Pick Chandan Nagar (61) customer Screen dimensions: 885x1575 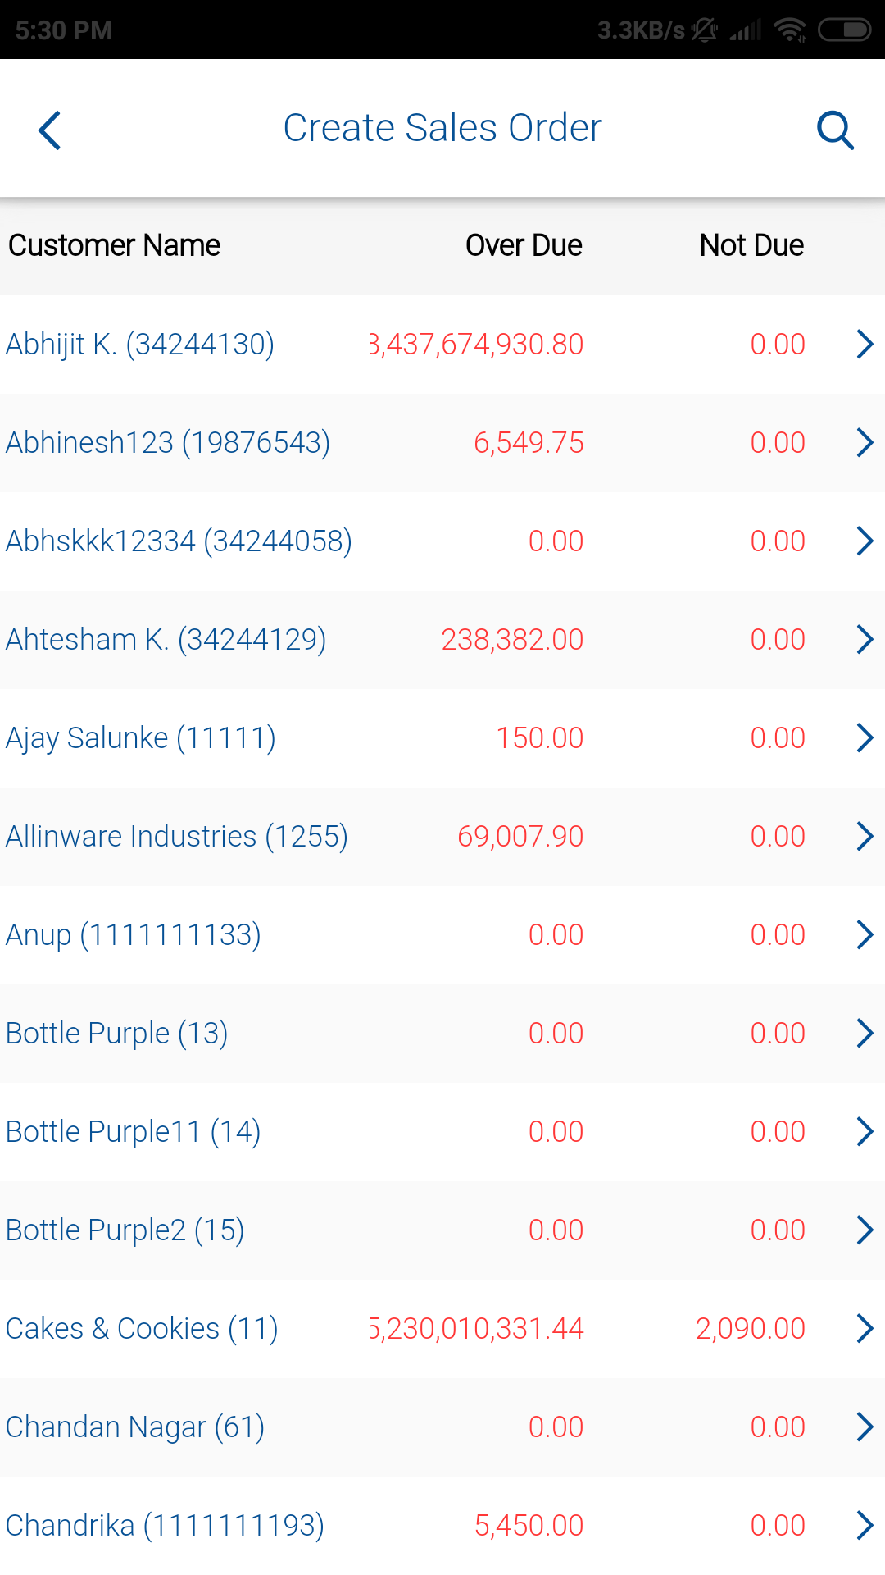coord(135,1427)
